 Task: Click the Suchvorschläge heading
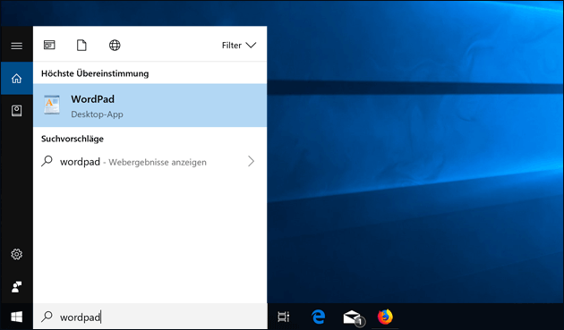pos(73,139)
